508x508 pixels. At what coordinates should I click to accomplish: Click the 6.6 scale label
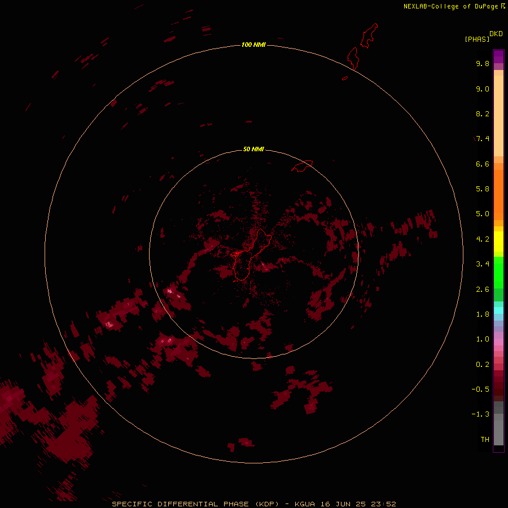click(483, 164)
